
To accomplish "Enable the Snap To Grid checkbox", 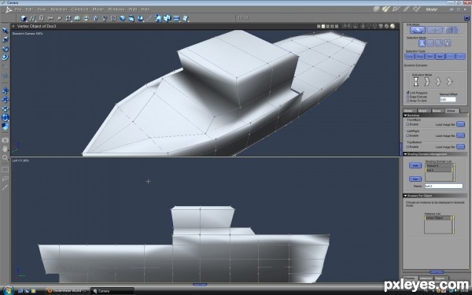I will [x=407, y=101].
